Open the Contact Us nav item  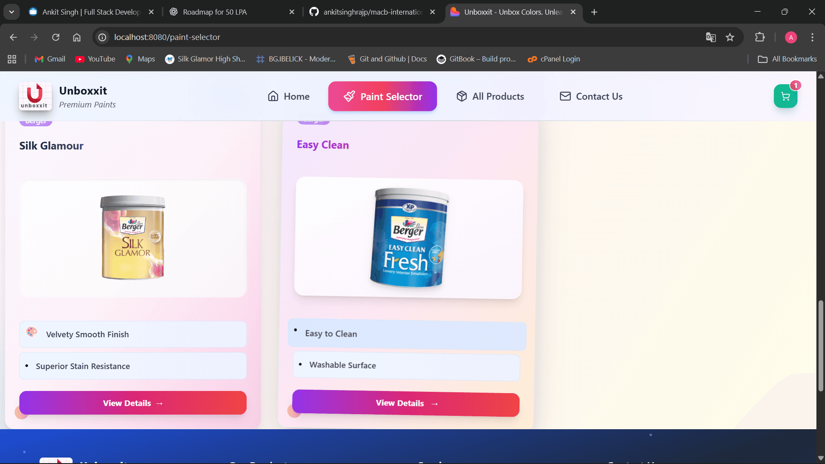(x=591, y=96)
